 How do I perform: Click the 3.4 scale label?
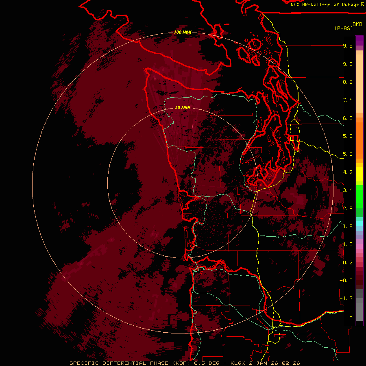[348, 190]
